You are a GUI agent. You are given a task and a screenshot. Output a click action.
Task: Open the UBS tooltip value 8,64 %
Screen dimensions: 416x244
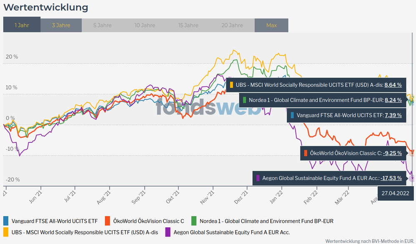click(x=393, y=85)
